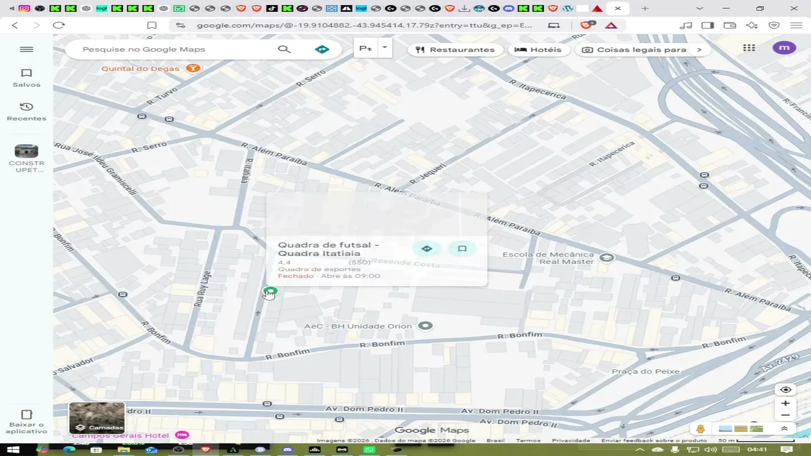Open a new browser tab
The image size is (811, 456).
click(x=645, y=8)
